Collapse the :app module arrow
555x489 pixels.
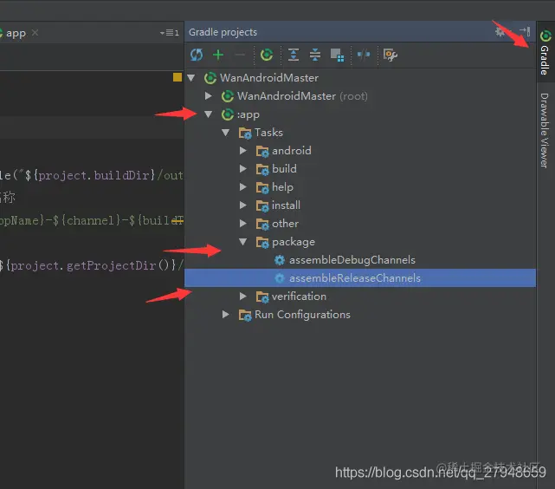pos(208,114)
